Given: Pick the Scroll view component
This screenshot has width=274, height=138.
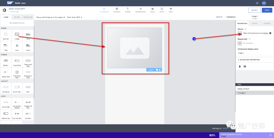Looking at the screenshot, I should point(17,88).
